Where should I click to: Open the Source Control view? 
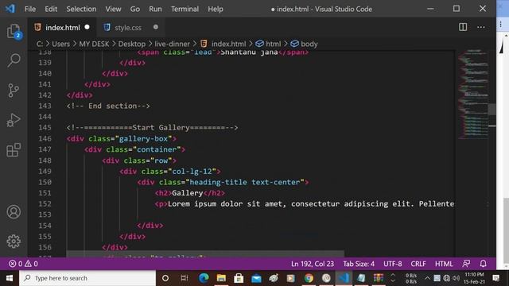pyautogui.click(x=14, y=90)
